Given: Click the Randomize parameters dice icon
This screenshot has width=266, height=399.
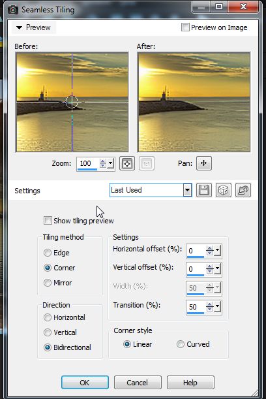Looking at the screenshot, I should (x=224, y=190).
